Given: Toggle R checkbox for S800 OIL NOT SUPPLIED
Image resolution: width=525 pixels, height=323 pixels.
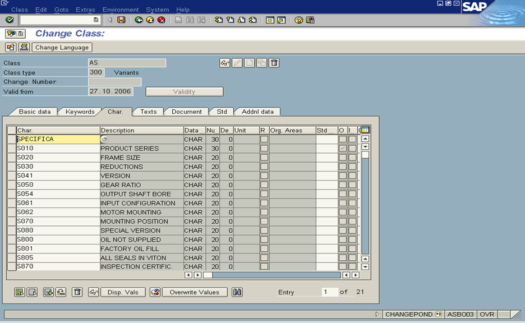Looking at the screenshot, I should pos(264,239).
